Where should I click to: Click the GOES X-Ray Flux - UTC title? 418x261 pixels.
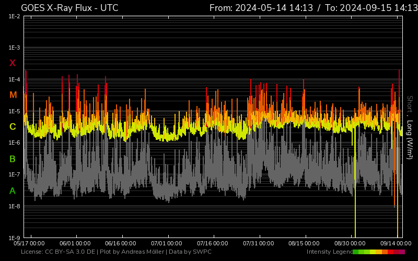69,8
